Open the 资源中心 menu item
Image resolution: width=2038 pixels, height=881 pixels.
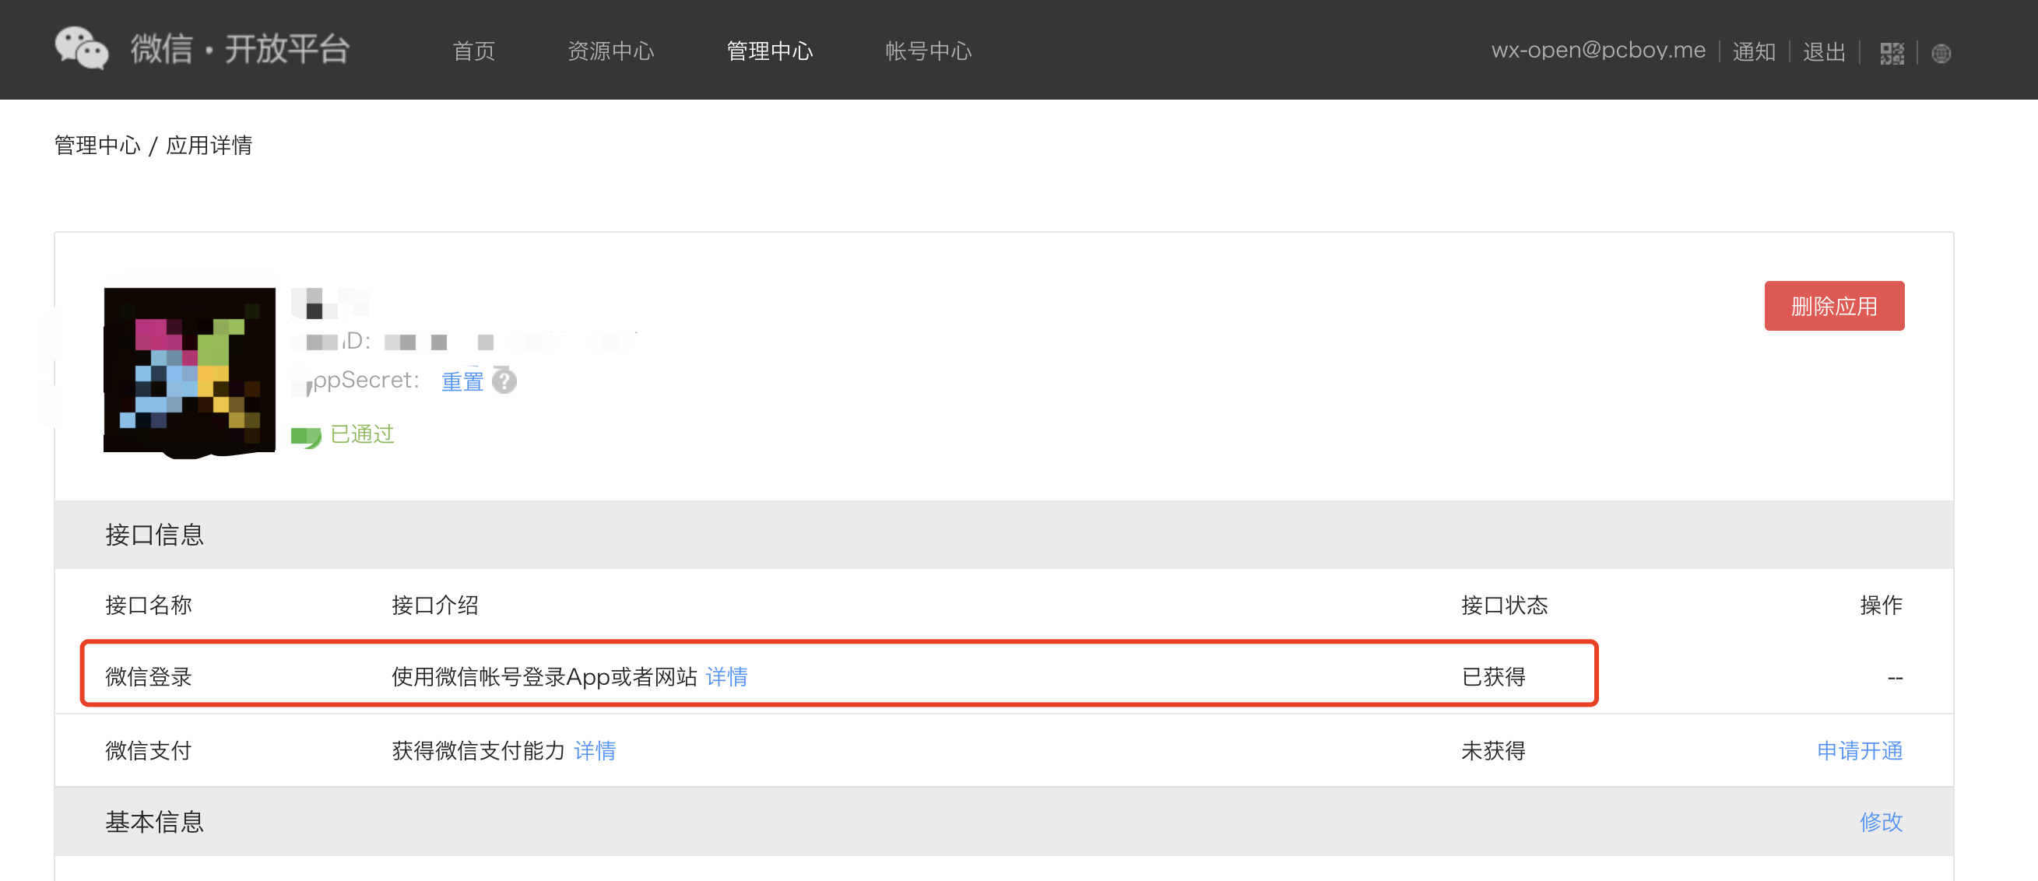(611, 51)
